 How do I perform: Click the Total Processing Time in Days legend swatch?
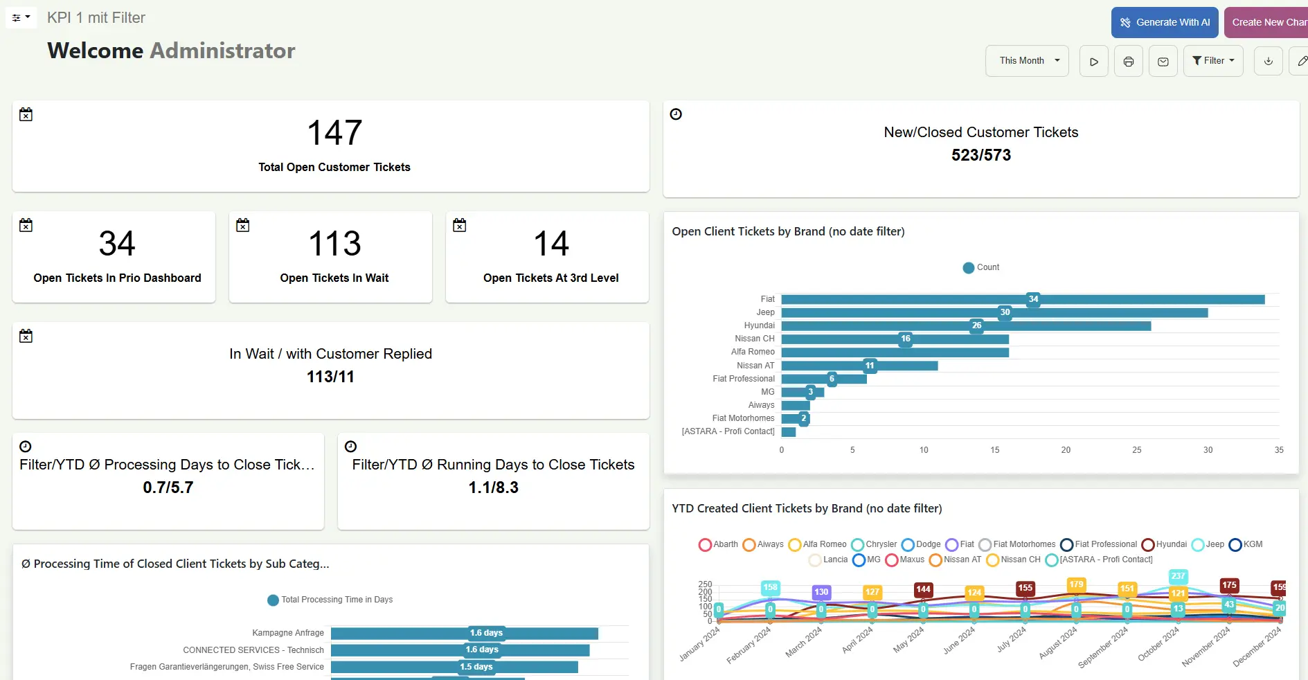click(x=273, y=600)
